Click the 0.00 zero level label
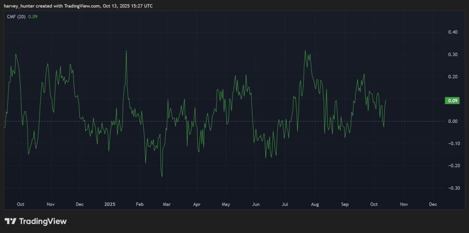Image resolution: width=469 pixels, height=233 pixels. [453, 121]
